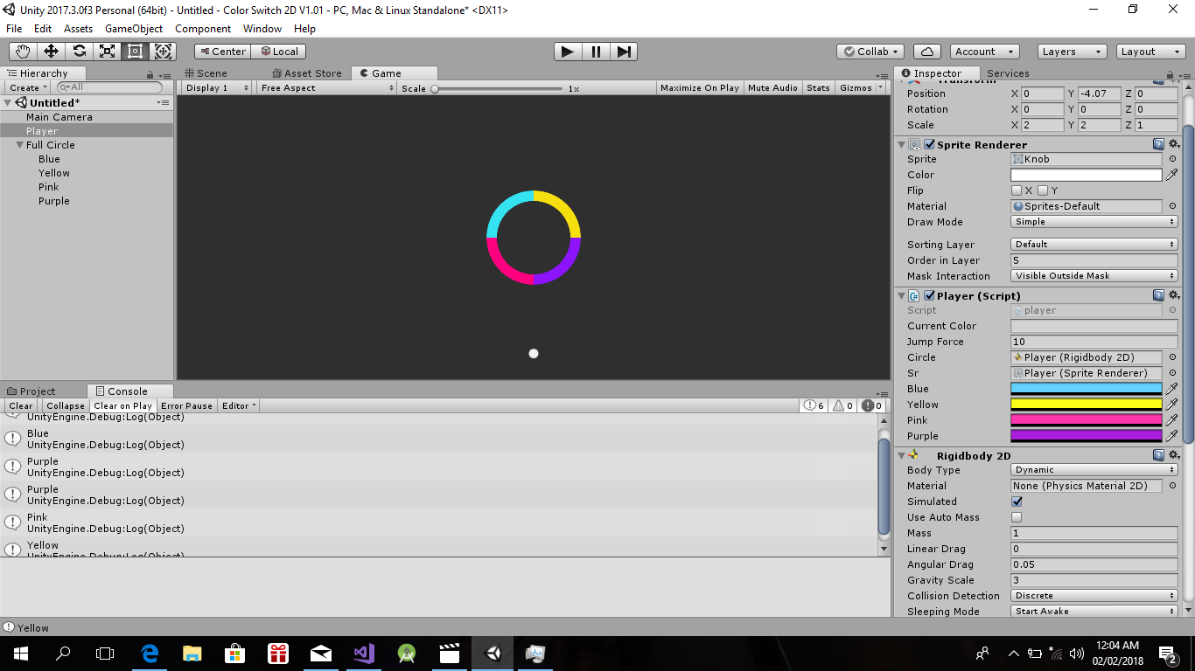The width and height of the screenshot is (1195, 671).
Task: Open object picker for Circle field
Action: 1172,357
